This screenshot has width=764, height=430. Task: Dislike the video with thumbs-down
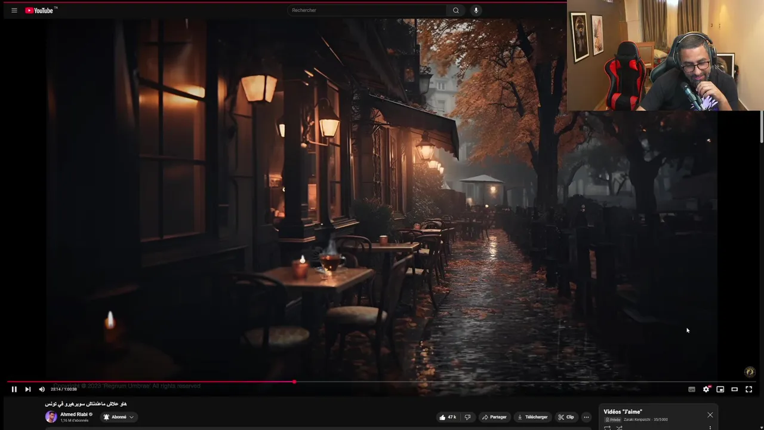click(468, 417)
